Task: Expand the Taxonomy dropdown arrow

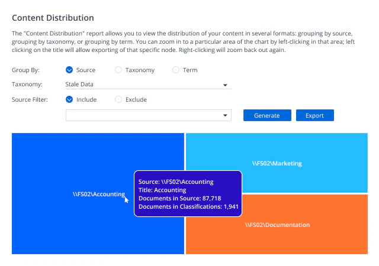Action: [225, 85]
